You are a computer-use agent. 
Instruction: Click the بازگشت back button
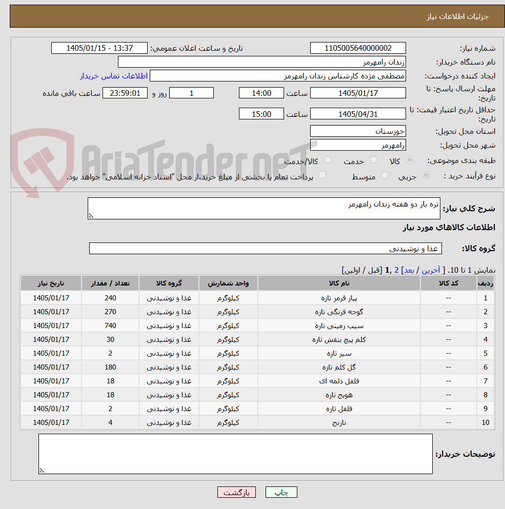236,492
